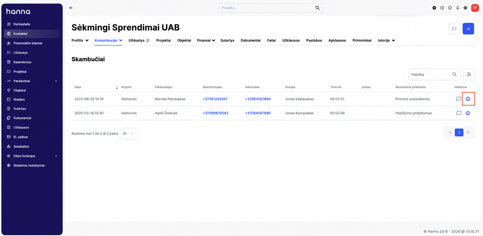Click the checklist button beside the blue dropdown

pyautogui.click(x=454, y=29)
